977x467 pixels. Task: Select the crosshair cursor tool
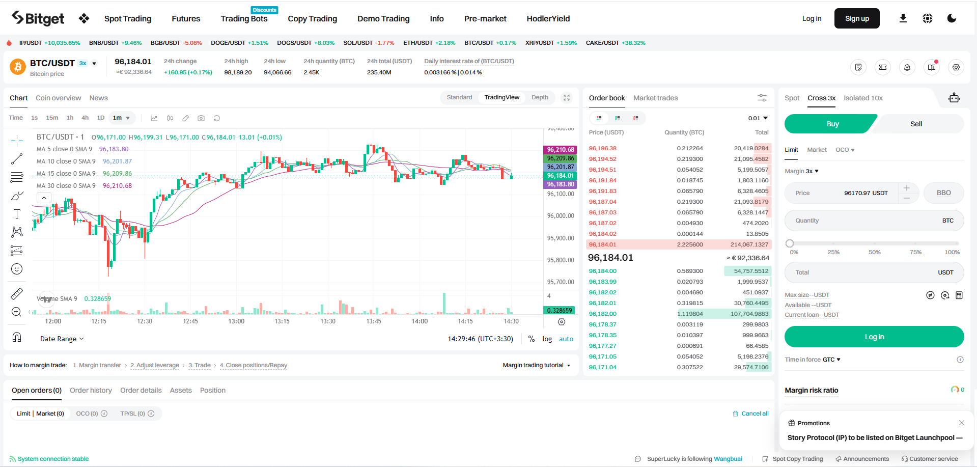coord(17,141)
